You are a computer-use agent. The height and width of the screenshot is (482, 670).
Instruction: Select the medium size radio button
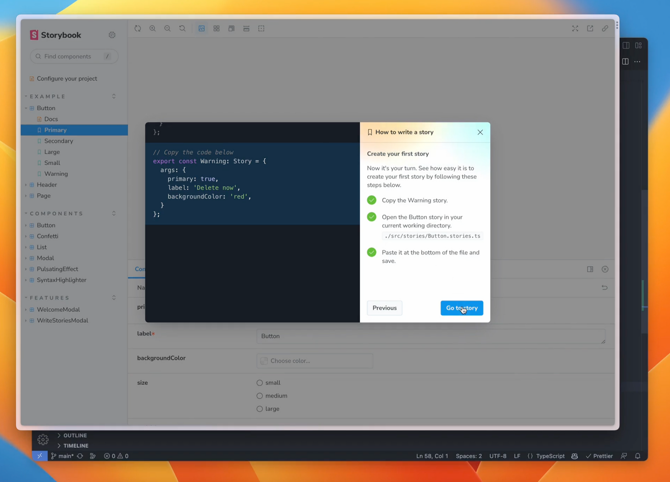(260, 396)
